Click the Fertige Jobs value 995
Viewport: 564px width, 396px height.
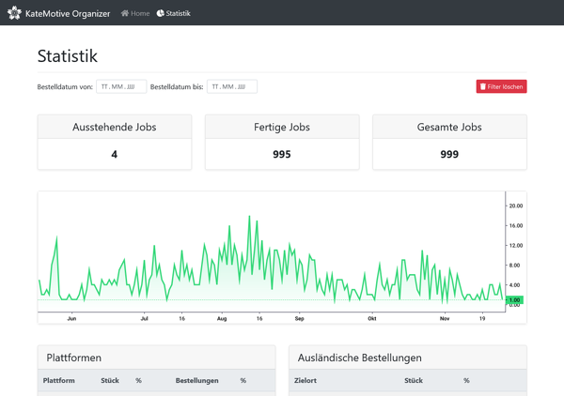282,155
